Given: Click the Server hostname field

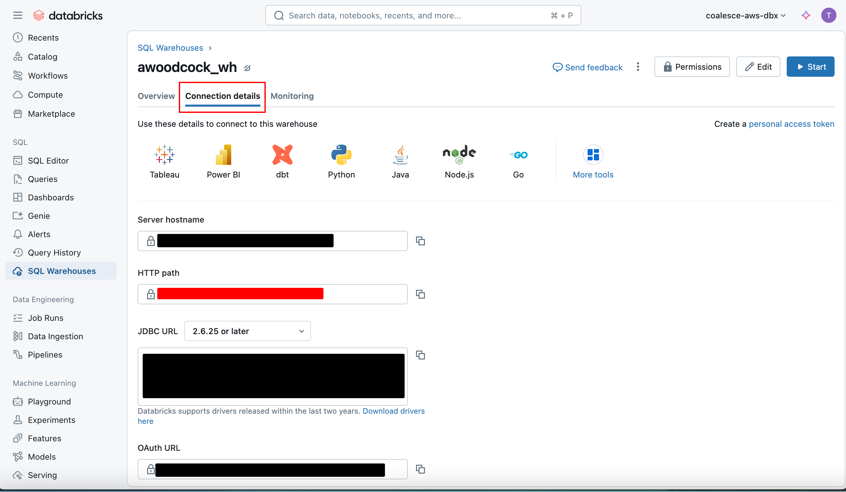Looking at the screenshot, I should 273,241.
